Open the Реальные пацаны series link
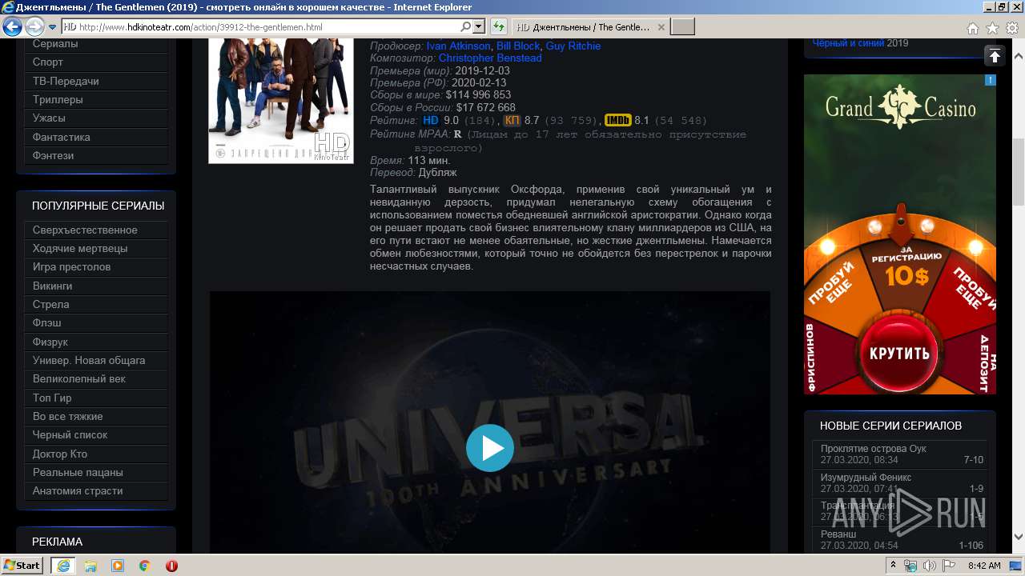Viewport: 1025px width, 576px height. [x=96, y=472]
